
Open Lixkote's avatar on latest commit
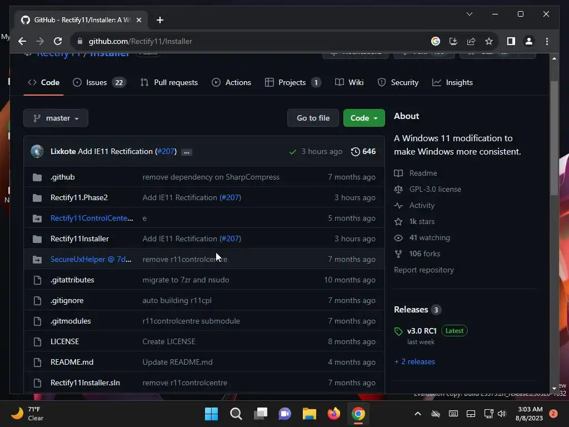coord(37,151)
